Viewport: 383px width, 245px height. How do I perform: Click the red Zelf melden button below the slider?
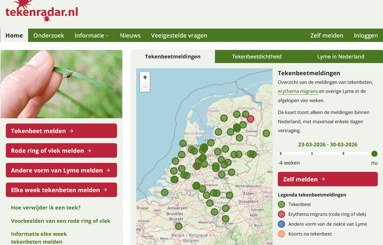[x=328, y=179]
